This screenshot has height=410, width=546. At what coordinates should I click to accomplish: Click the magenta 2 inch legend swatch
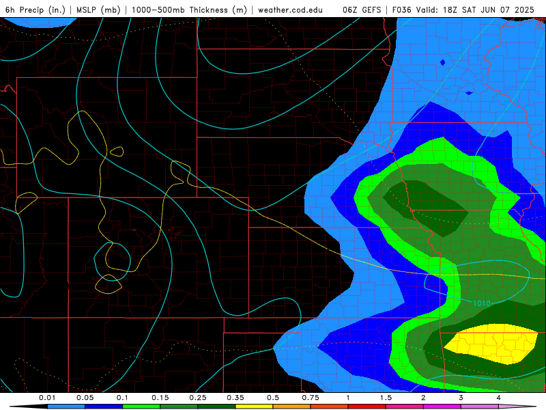tap(442, 407)
